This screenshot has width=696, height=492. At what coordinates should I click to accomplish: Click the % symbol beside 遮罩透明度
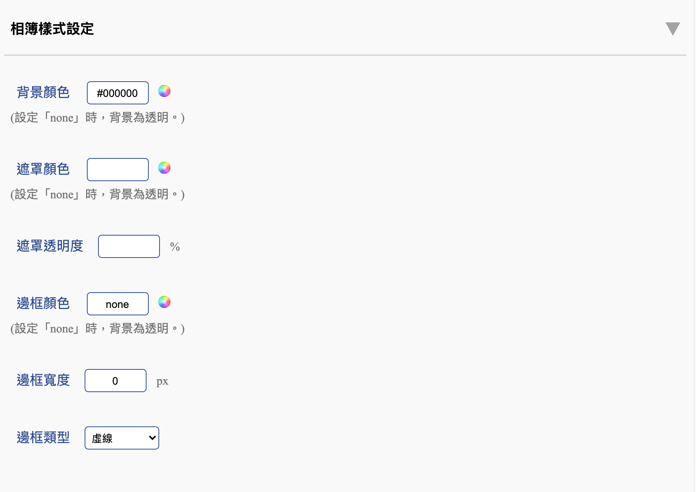click(175, 247)
